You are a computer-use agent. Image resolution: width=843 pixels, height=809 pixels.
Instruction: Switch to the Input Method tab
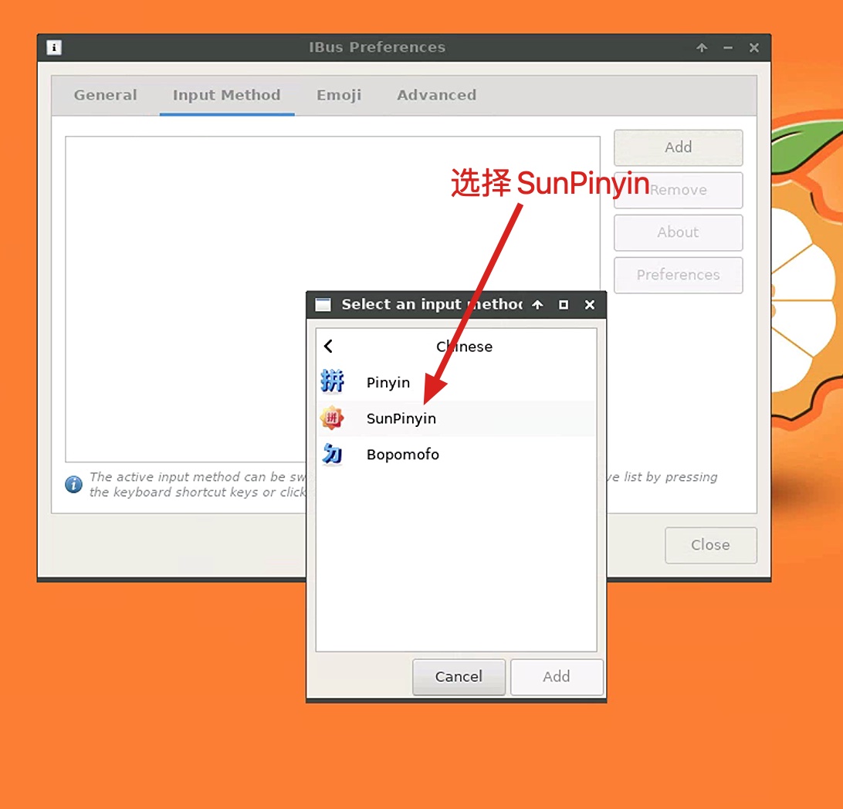(x=226, y=95)
